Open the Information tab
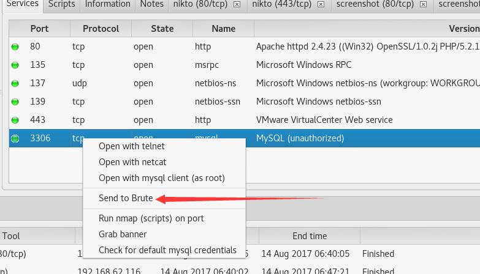The height and width of the screenshot is (274, 480). pos(107,4)
